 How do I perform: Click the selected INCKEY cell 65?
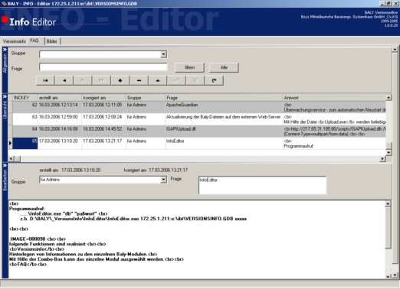pyautogui.click(x=25, y=143)
